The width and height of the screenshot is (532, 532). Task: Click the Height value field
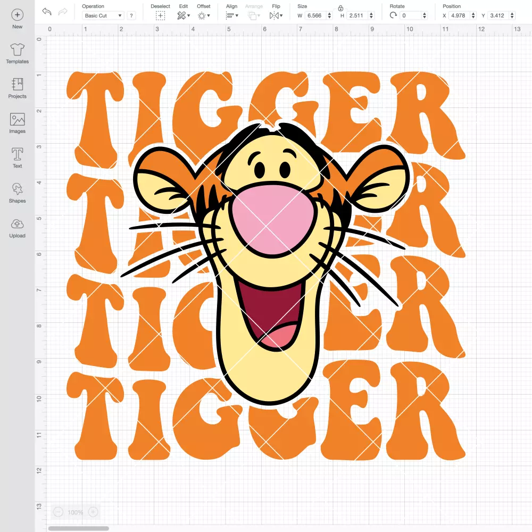pyautogui.click(x=356, y=15)
